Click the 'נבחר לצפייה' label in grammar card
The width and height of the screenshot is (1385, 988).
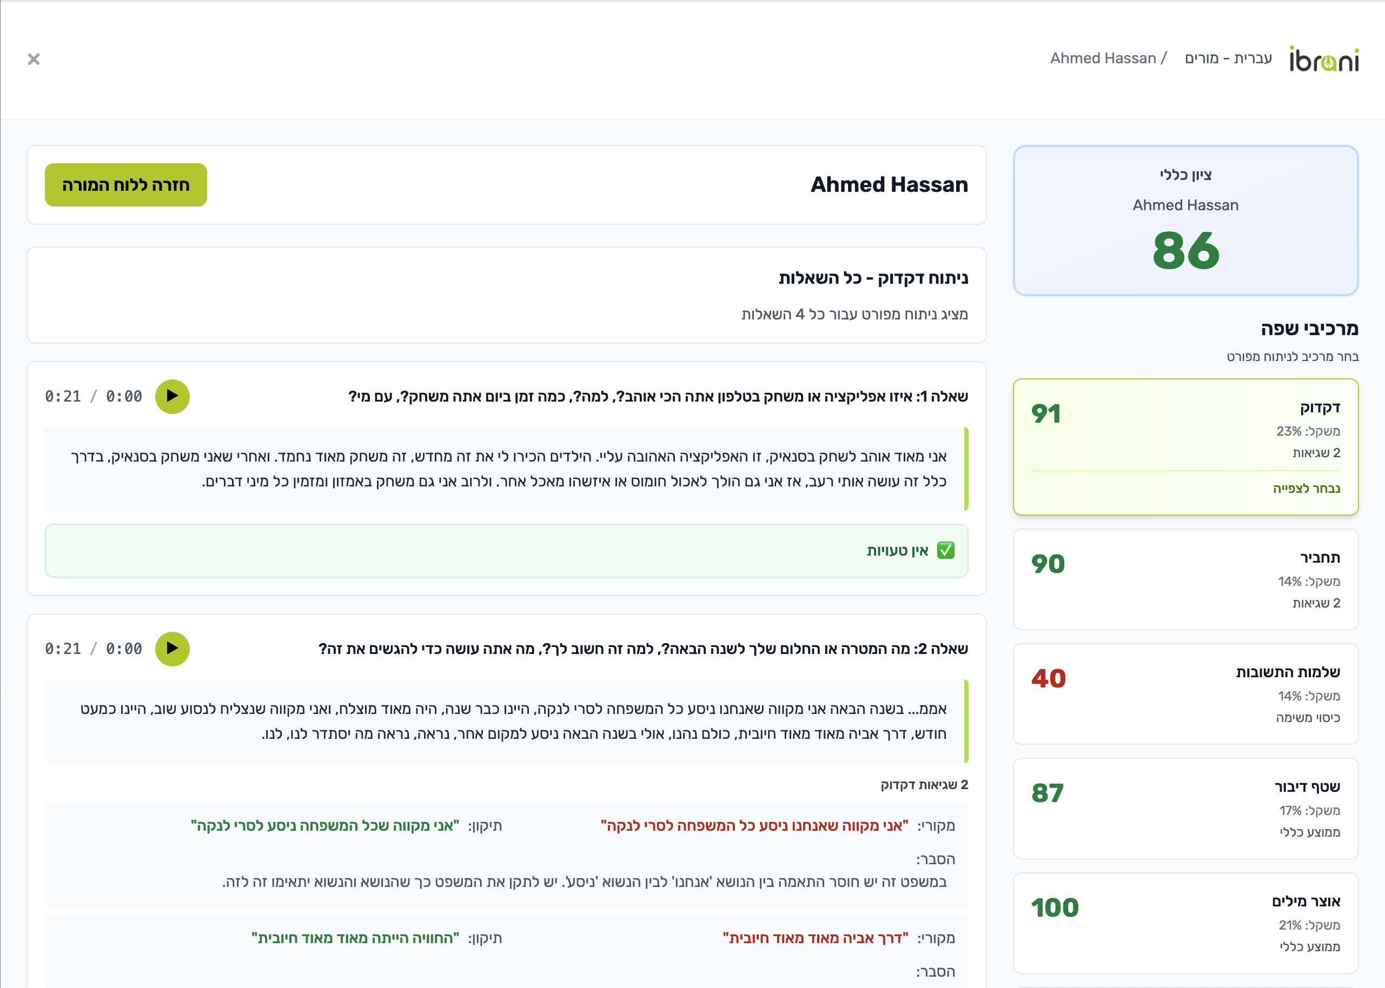click(1306, 489)
